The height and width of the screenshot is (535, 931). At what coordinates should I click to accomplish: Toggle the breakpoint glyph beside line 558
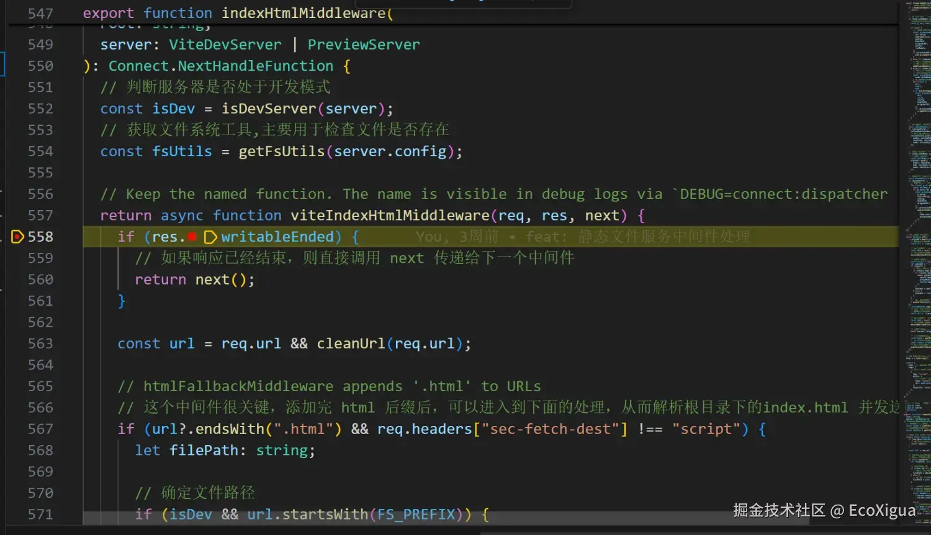click(17, 237)
